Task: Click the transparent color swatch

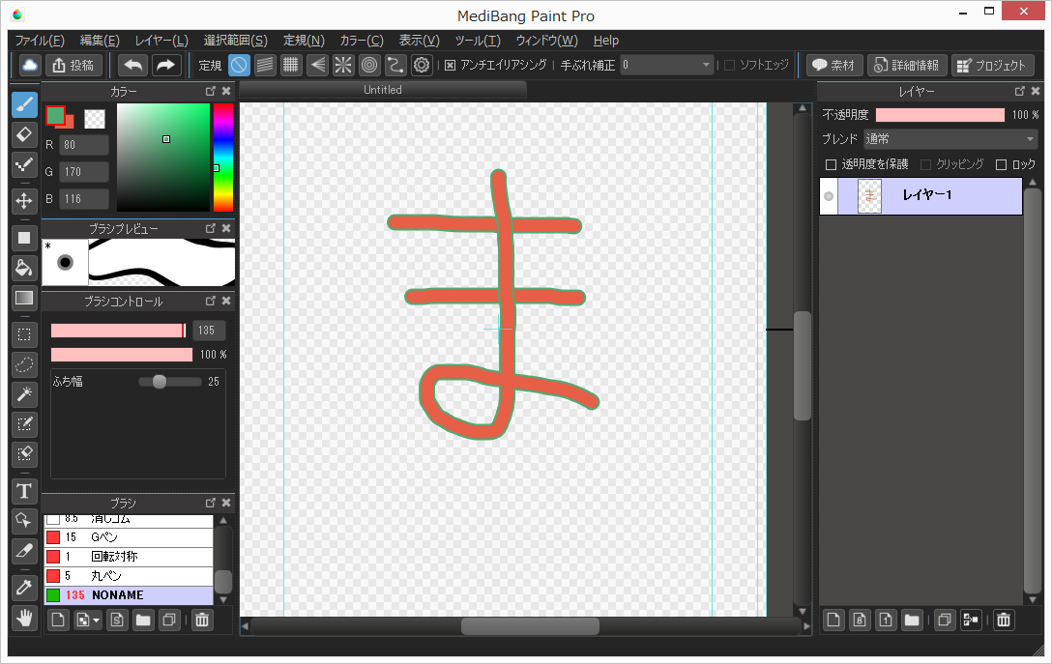Action: [95, 119]
